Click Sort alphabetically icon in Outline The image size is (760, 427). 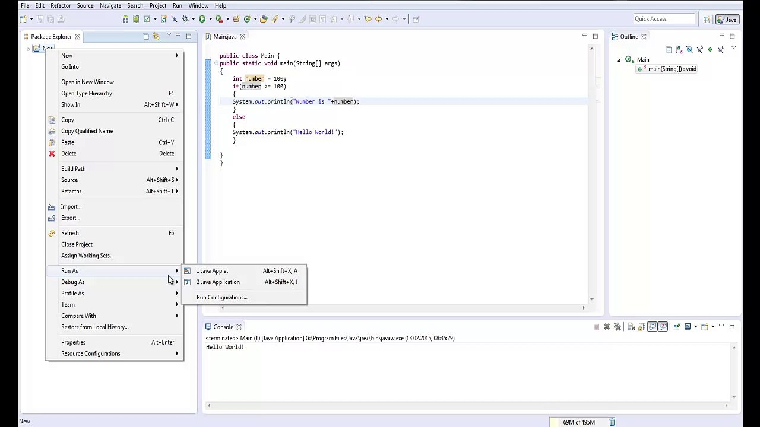point(679,49)
